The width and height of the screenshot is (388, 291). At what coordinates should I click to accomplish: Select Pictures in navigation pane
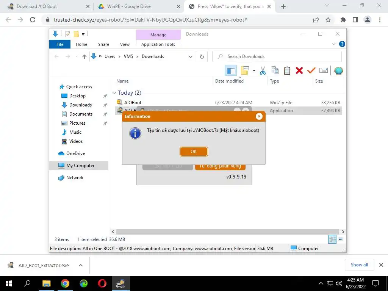click(x=77, y=123)
